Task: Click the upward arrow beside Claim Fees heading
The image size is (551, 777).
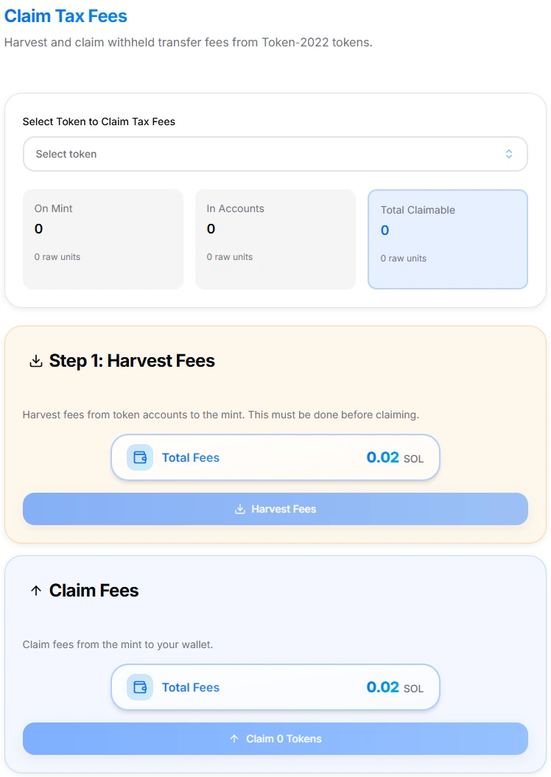Action: (35, 589)
